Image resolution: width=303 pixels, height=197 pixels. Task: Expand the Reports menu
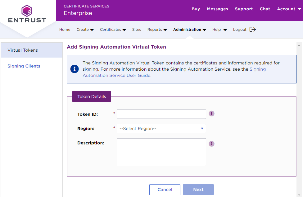point(157,30)
